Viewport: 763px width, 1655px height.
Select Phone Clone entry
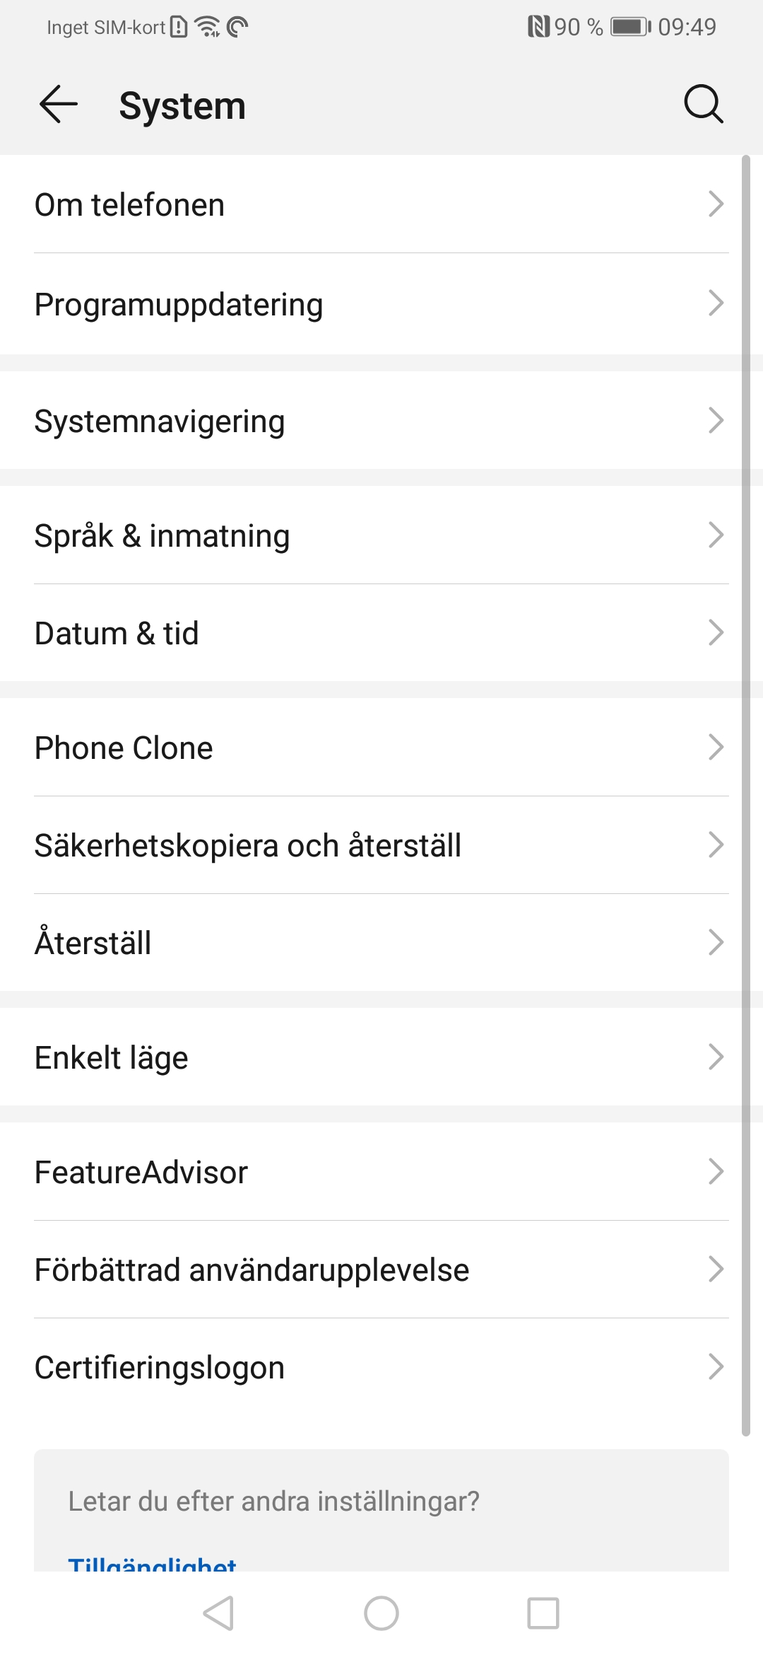pos(124,748)
